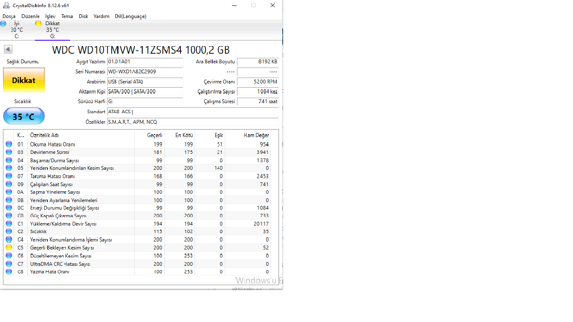
Task: Click the CrystalDiskInfo title bar app icon
Action: [6, 5]
